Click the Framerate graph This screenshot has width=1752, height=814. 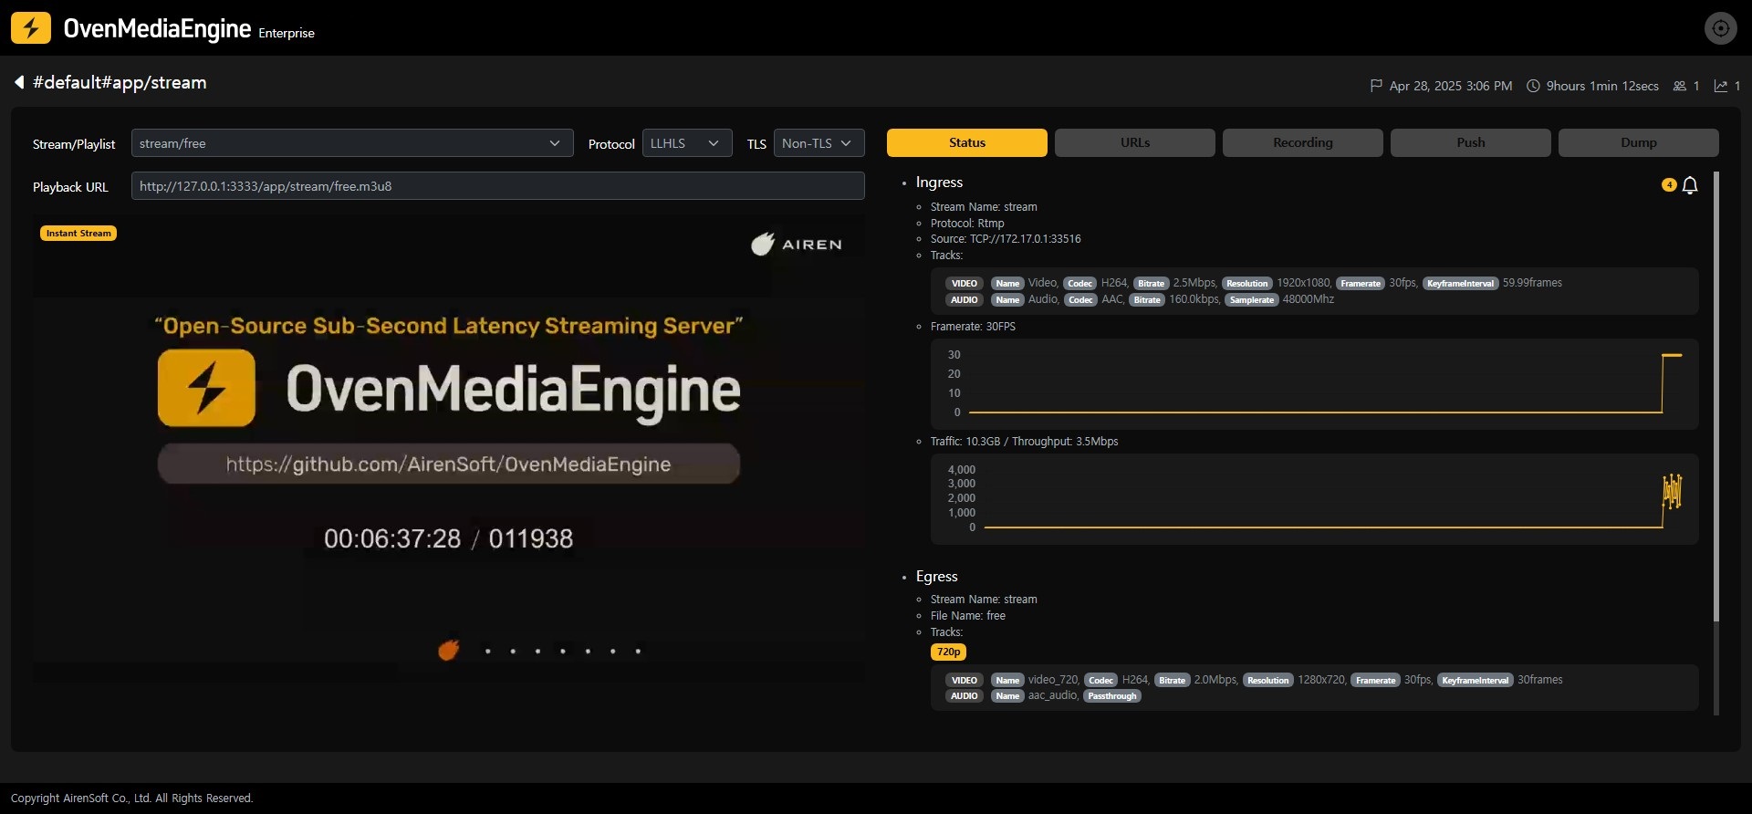[x=1314, y=383]
